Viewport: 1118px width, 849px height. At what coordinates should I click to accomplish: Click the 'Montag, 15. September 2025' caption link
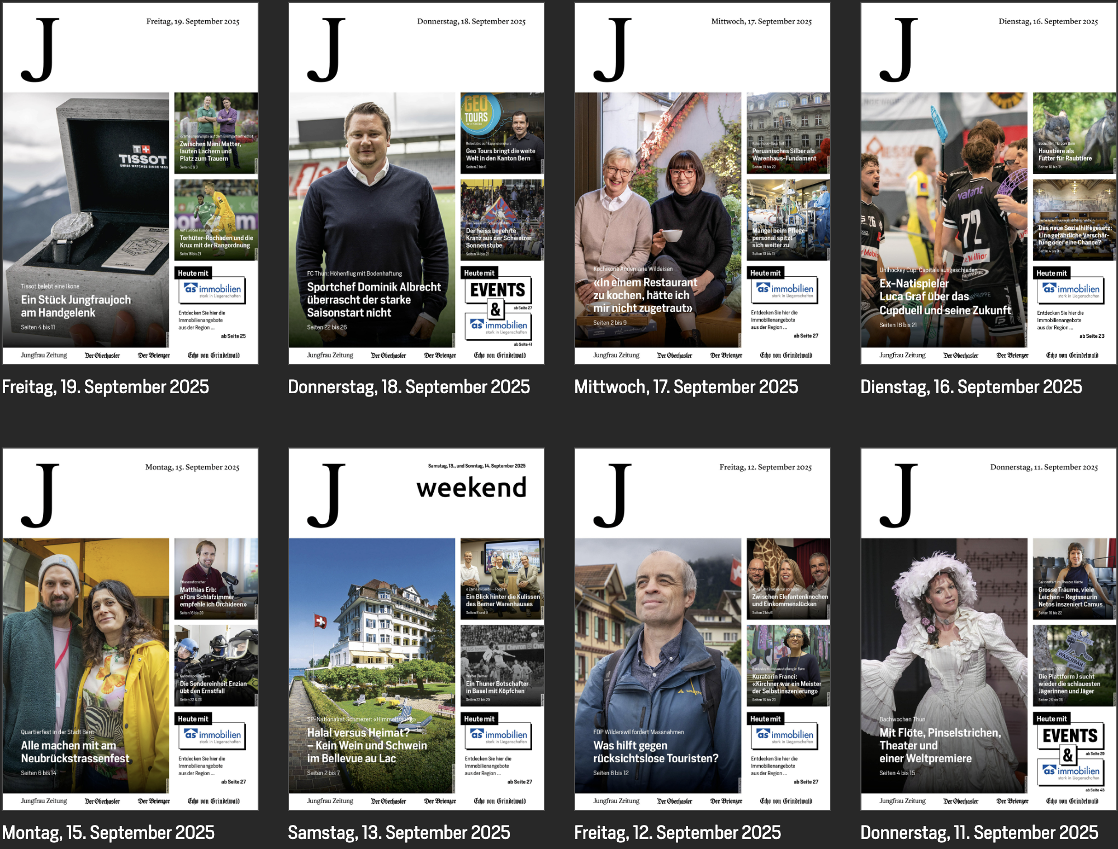tap(108, 832)
